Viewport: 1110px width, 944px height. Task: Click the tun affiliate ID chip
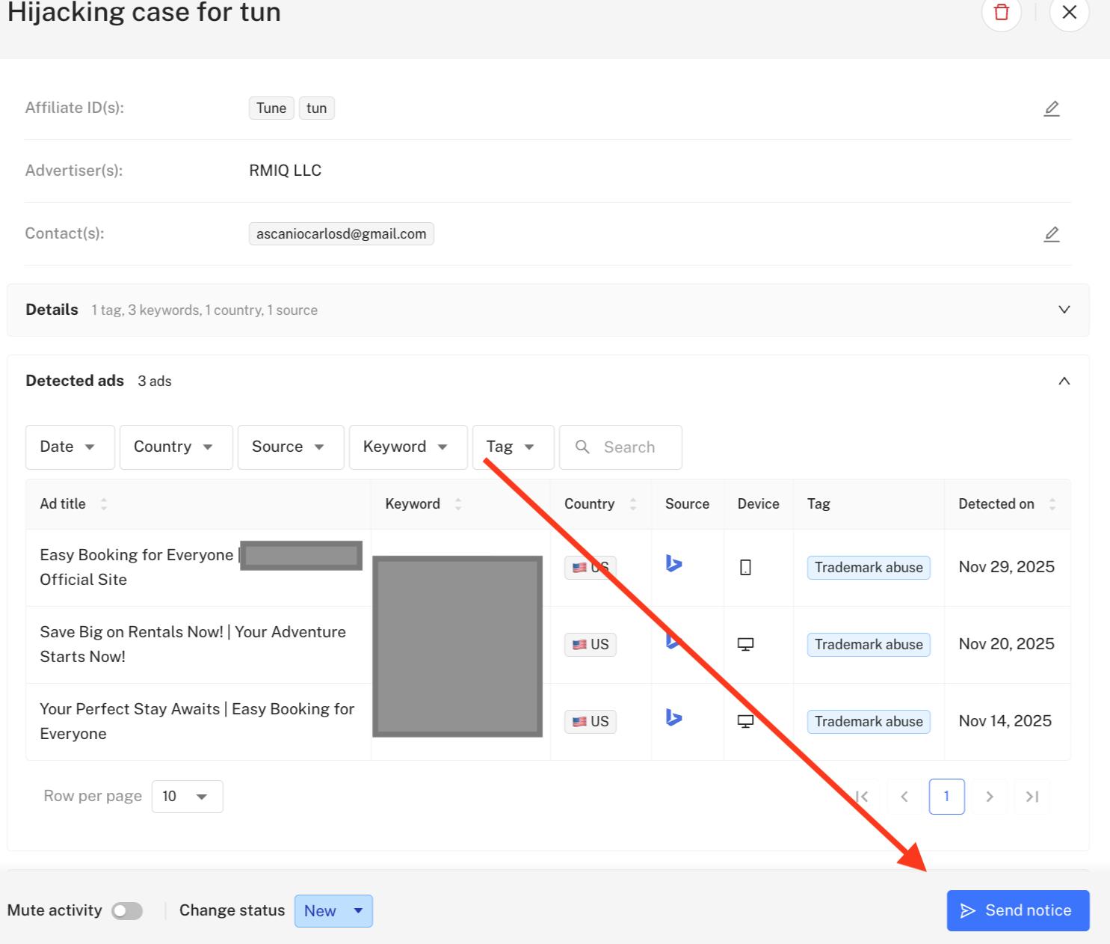[317, 108]
